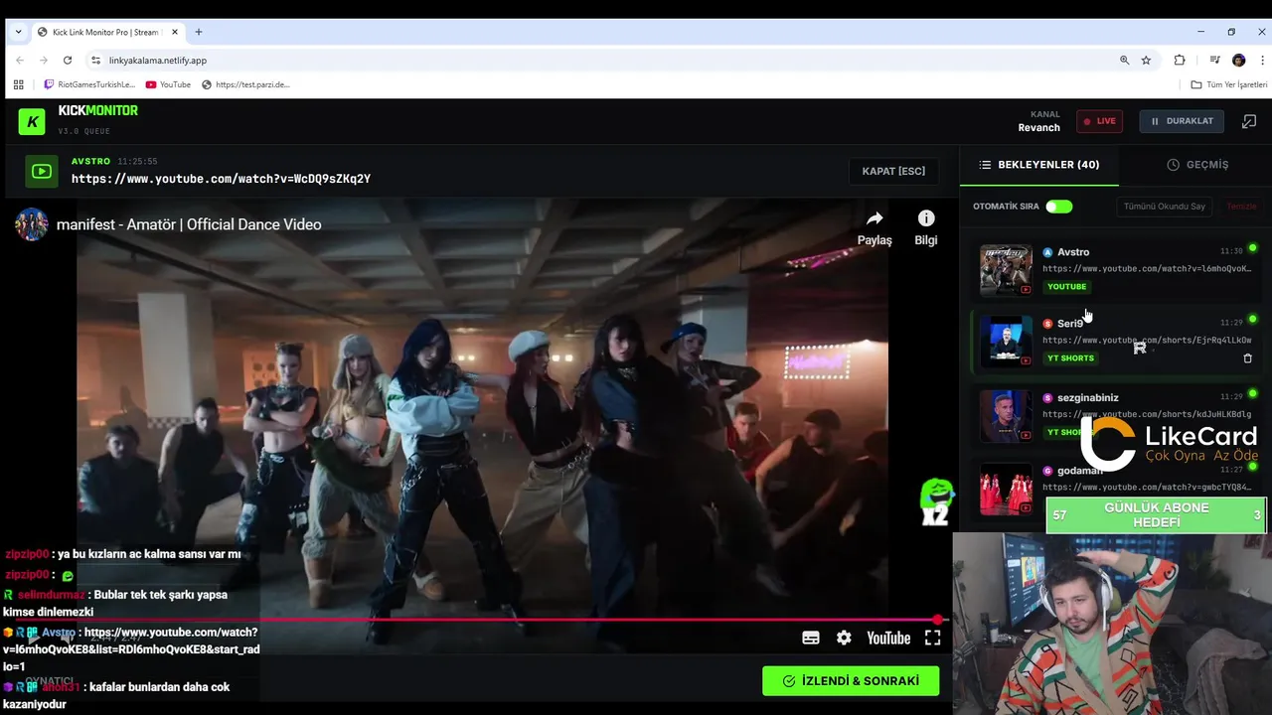Open the YouTube bookmark

coord(168,84)
